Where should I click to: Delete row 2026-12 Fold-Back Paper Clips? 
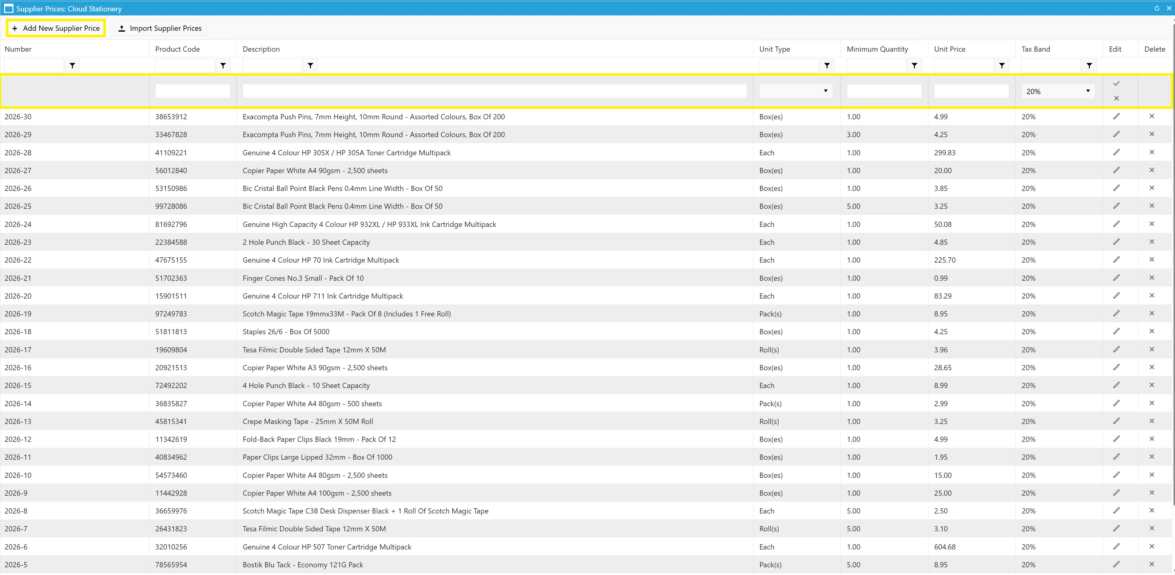[x=1152, y=439]
